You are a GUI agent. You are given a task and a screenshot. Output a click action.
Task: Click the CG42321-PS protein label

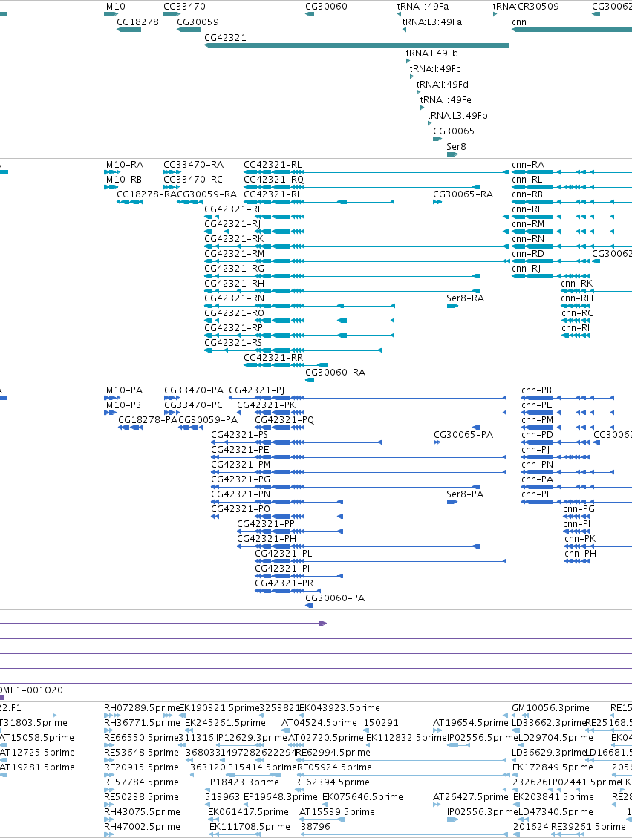[x=240, y=435]
